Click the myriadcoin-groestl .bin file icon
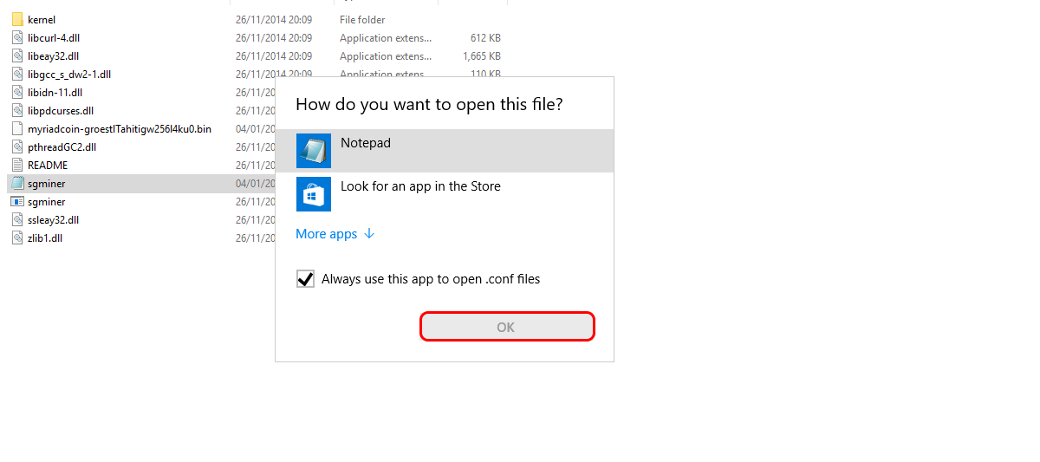 pyautogui.click(x=17, y=128)
